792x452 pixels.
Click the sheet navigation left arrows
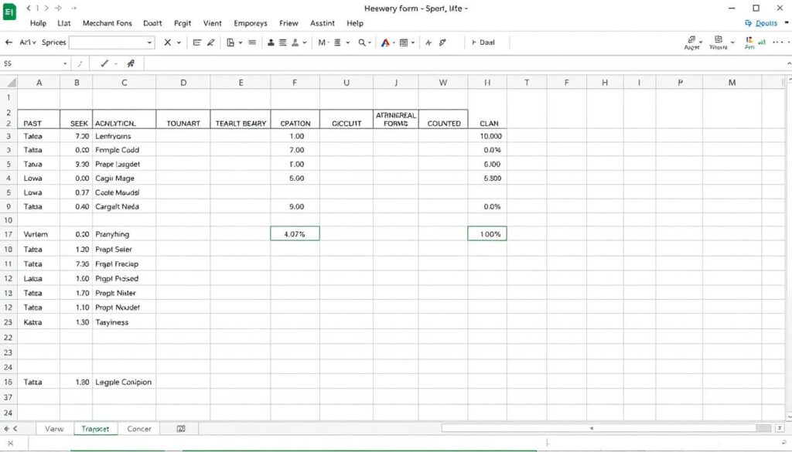point(11,428)
